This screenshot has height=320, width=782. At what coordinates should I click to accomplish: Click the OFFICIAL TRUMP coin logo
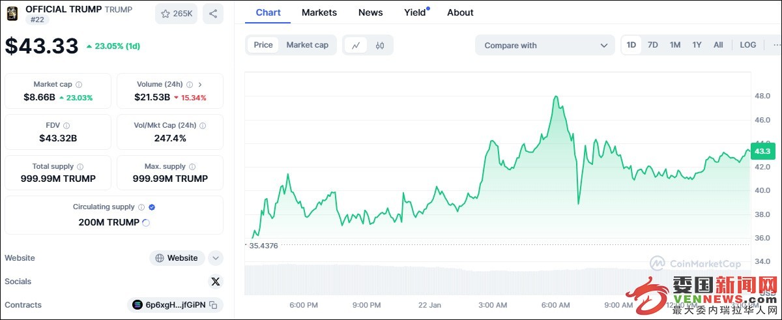click(12, 13)
